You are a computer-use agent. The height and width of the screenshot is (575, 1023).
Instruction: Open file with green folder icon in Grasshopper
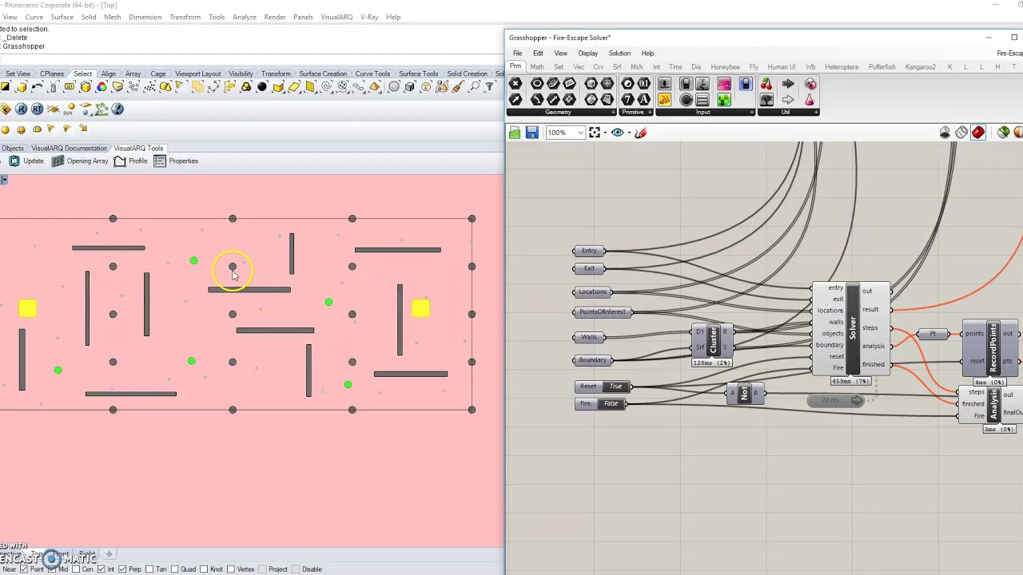point(515,133)
